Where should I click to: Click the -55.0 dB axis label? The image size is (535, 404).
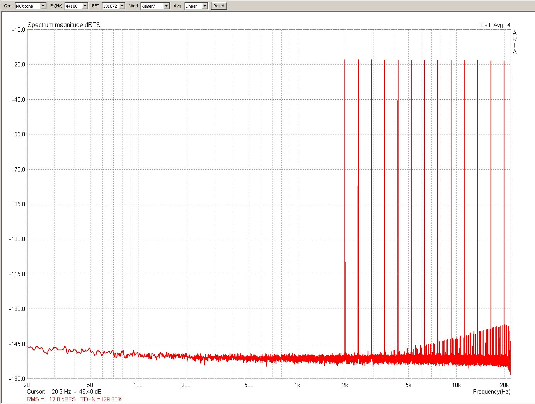18,134
